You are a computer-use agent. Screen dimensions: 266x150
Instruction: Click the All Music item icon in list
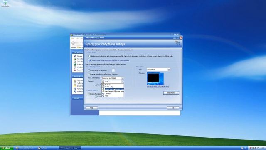click(x=103, y=85)
